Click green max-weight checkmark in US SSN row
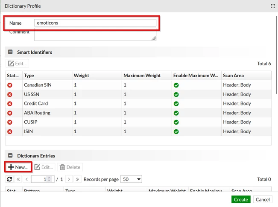Image resolution: width=278 pixels, height=207 pixels. click(176, 94)
